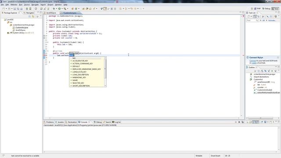Open the Debug launch dropdown arrow
Viewport: 281px width, 158px height.
coord(56,9)
